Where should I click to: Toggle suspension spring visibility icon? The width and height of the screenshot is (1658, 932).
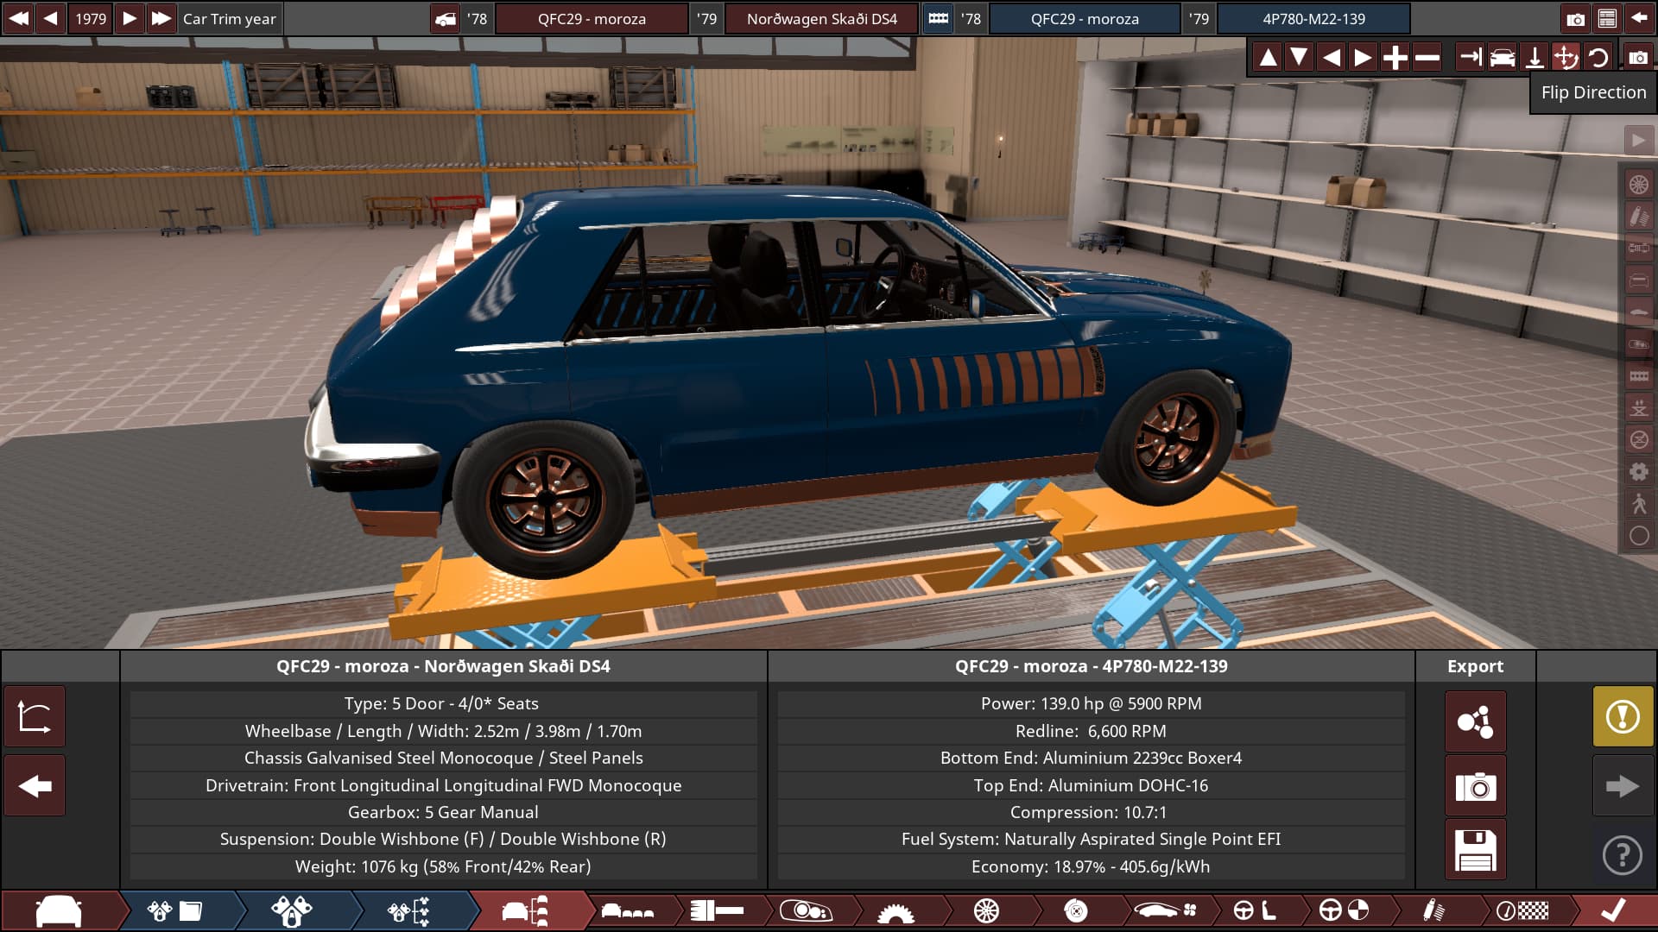click(1638, 216)
